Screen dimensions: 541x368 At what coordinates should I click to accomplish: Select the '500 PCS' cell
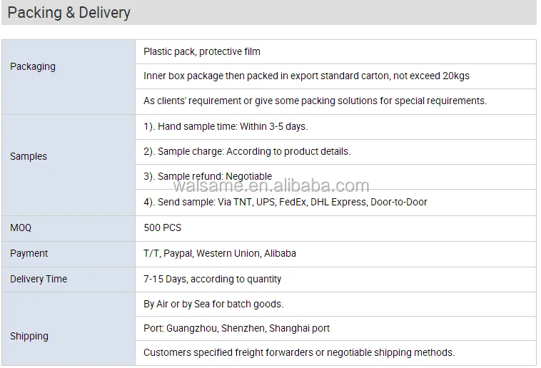pos(163,228)
